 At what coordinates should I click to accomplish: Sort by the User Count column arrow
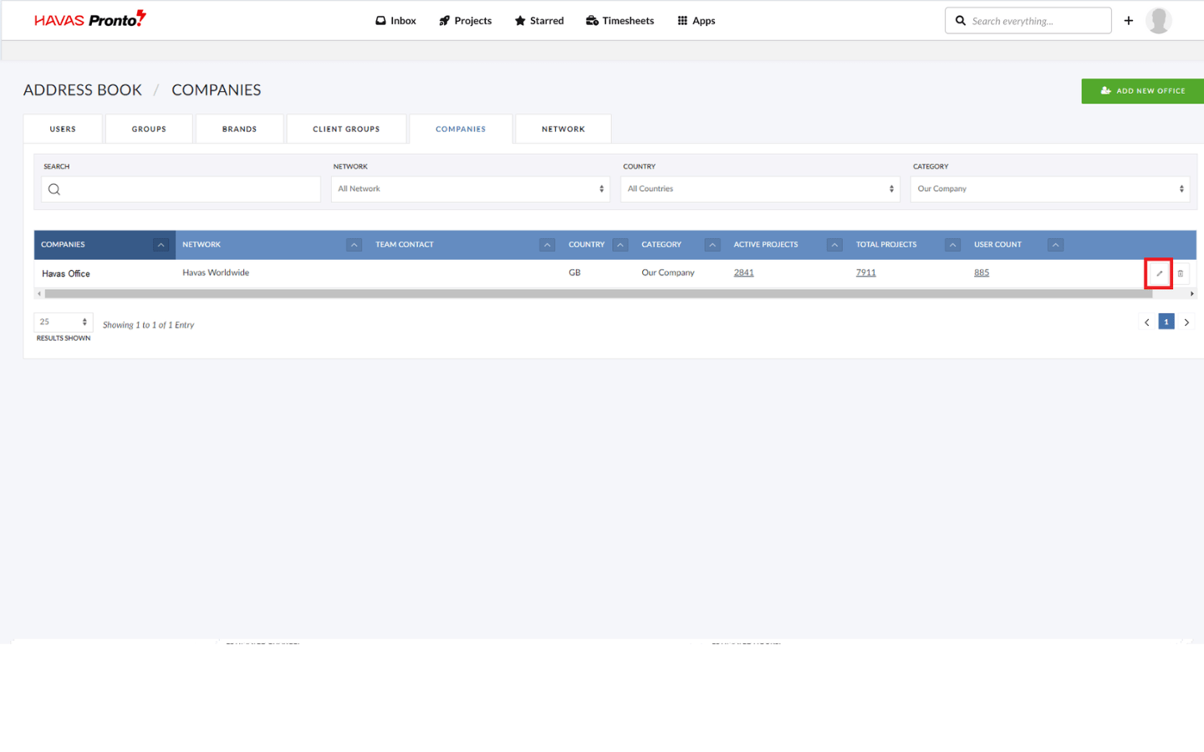point(1056,245)
